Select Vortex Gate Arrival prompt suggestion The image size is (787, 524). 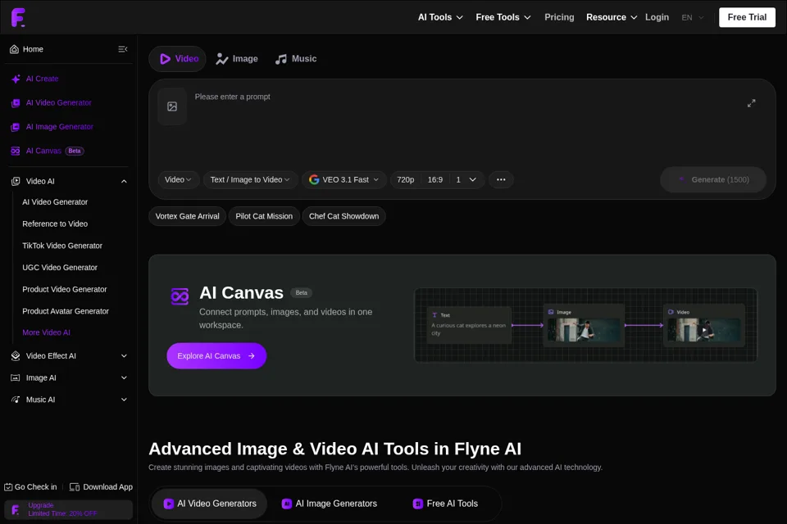[x=187, y=216]
